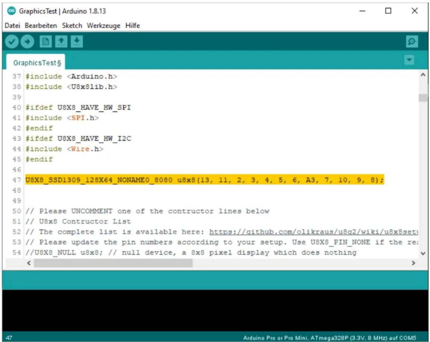This screenshot has height=342, width=430.
Task: Click the Upload arrow icon
Action: click(27, 42)
